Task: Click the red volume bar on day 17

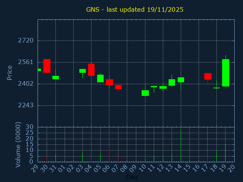Action: click(x=207, y=158)
